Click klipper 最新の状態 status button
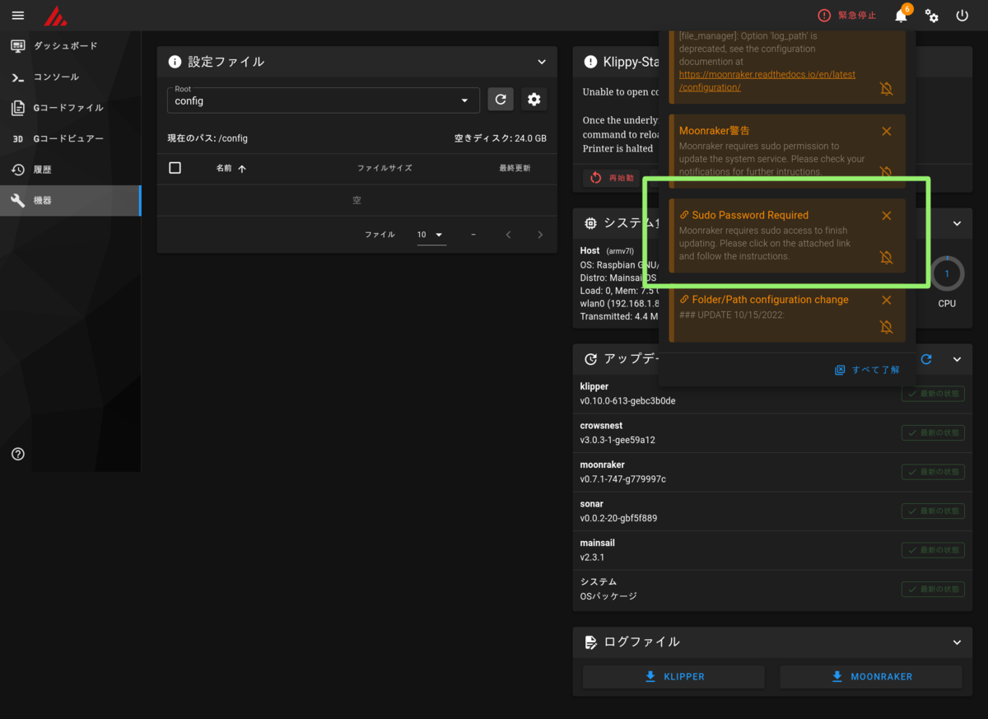Viewport: 988px width, 719px height. click(x=933, y=394)
